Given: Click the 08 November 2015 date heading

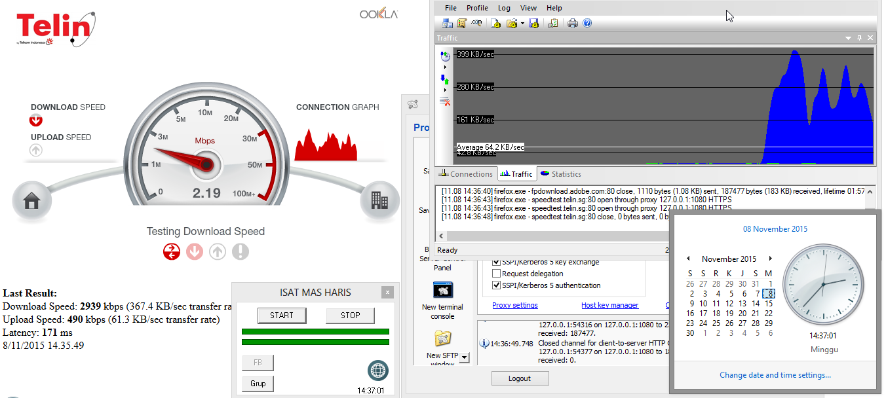Looking at the screenshot, I should [775, 229].
